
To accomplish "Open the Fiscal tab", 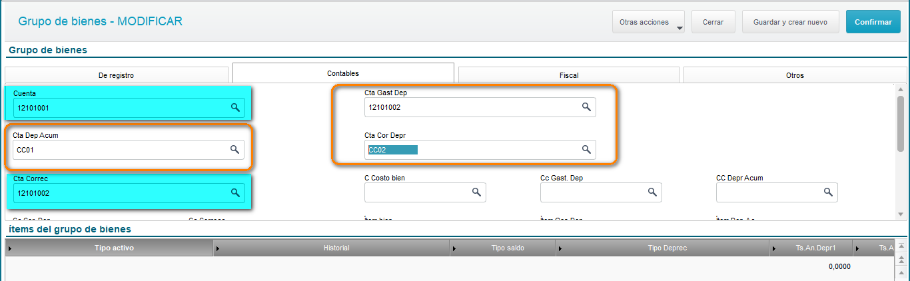I will (568, 75).
